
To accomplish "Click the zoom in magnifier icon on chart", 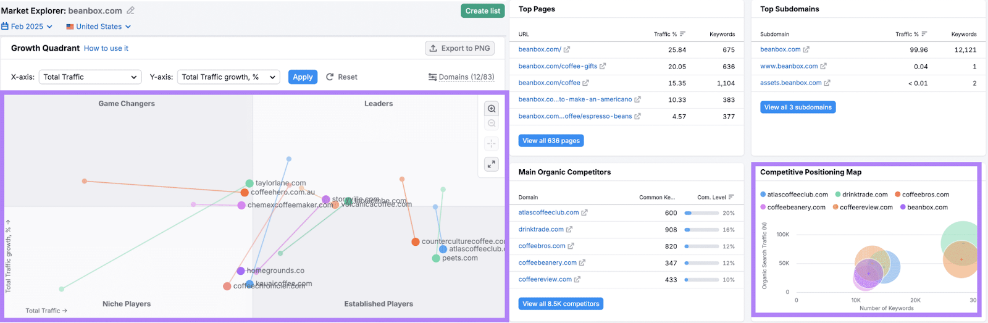I will tap(492, 109).
